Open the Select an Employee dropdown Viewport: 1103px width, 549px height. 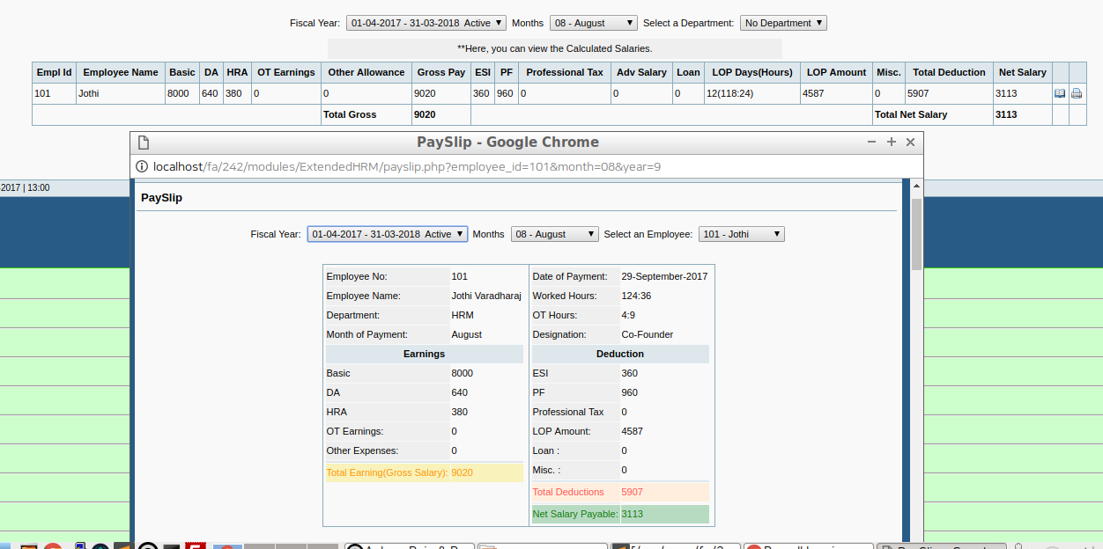[x=741, y=234]
